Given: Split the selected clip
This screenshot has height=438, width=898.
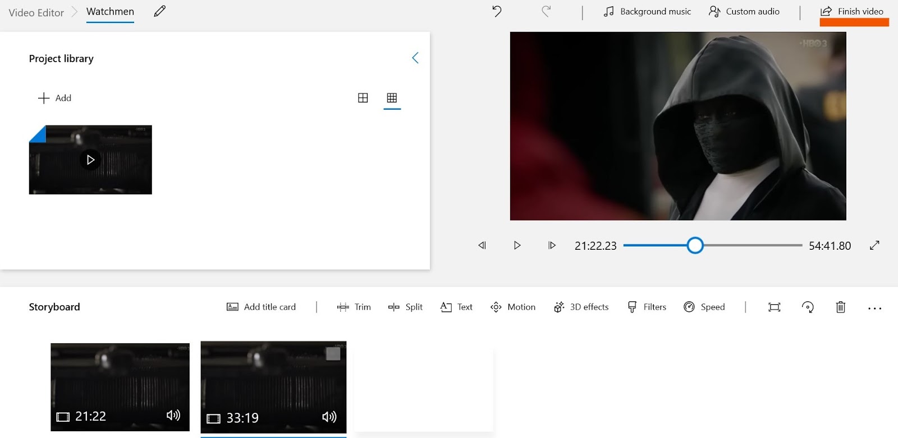Looking at the screenshot, I should [x=405, y=307].
